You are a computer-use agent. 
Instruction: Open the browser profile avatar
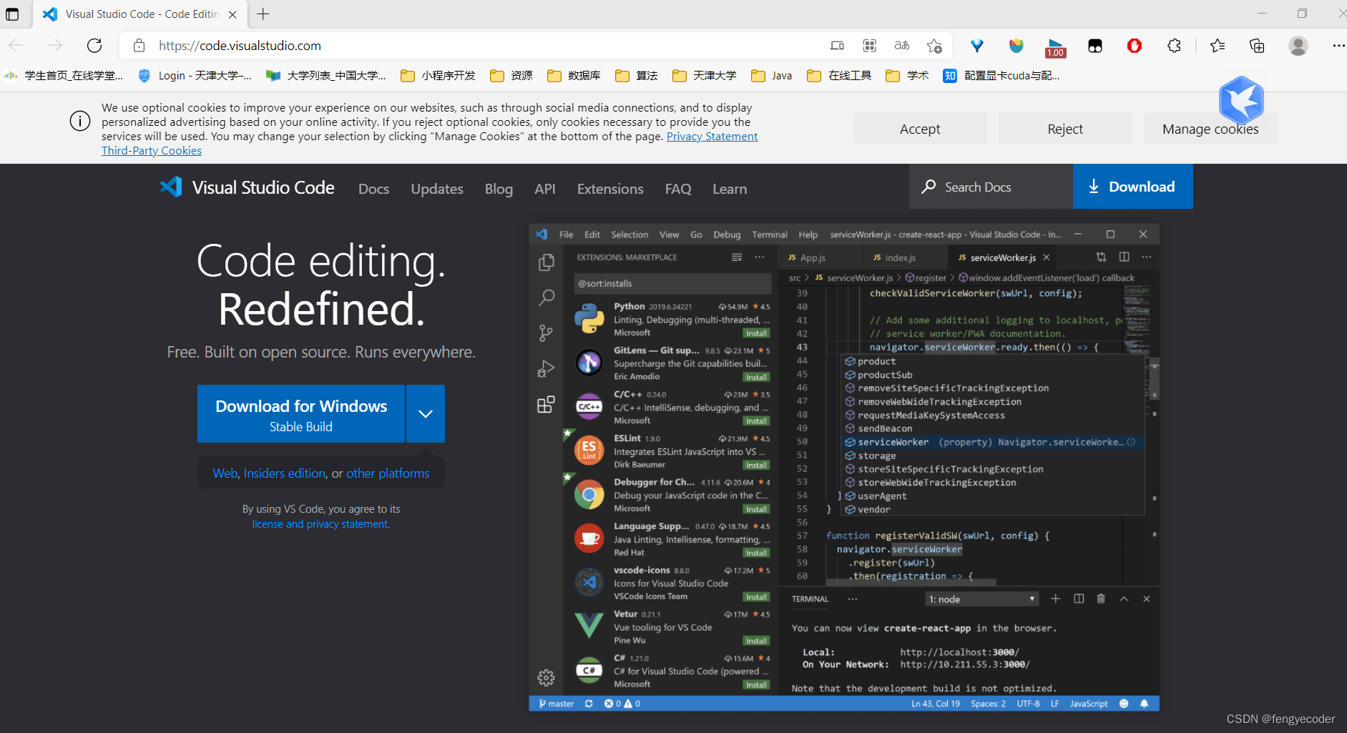pyautogui.click(x=1298, y=46)
